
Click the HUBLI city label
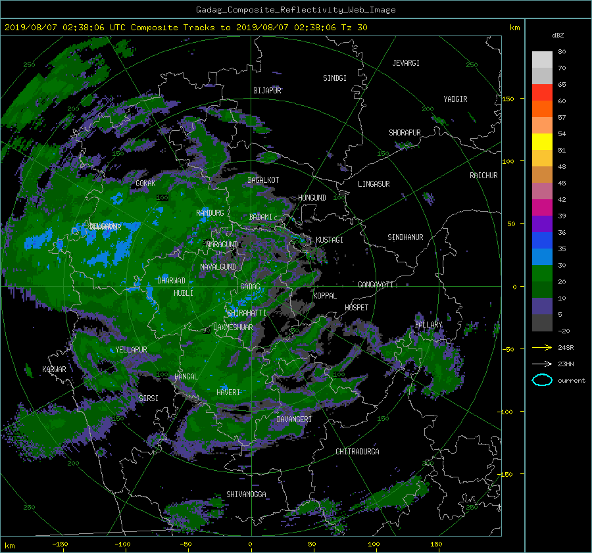[184, 293]
